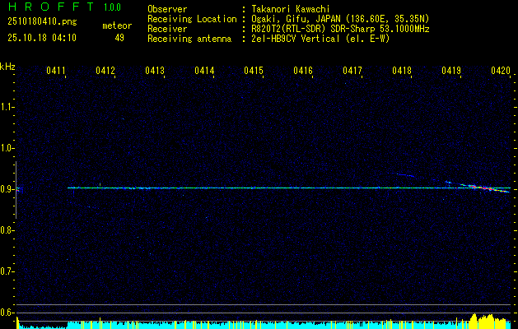The image size is (518, 329).
Task: Click the 0419 time label
Action: 451,71
